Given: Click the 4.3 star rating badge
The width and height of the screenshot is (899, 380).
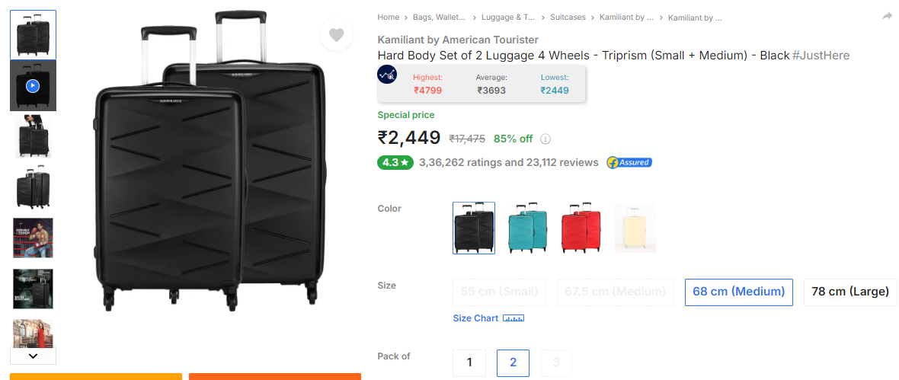Looking at the screenshot, I should [395, 163].
